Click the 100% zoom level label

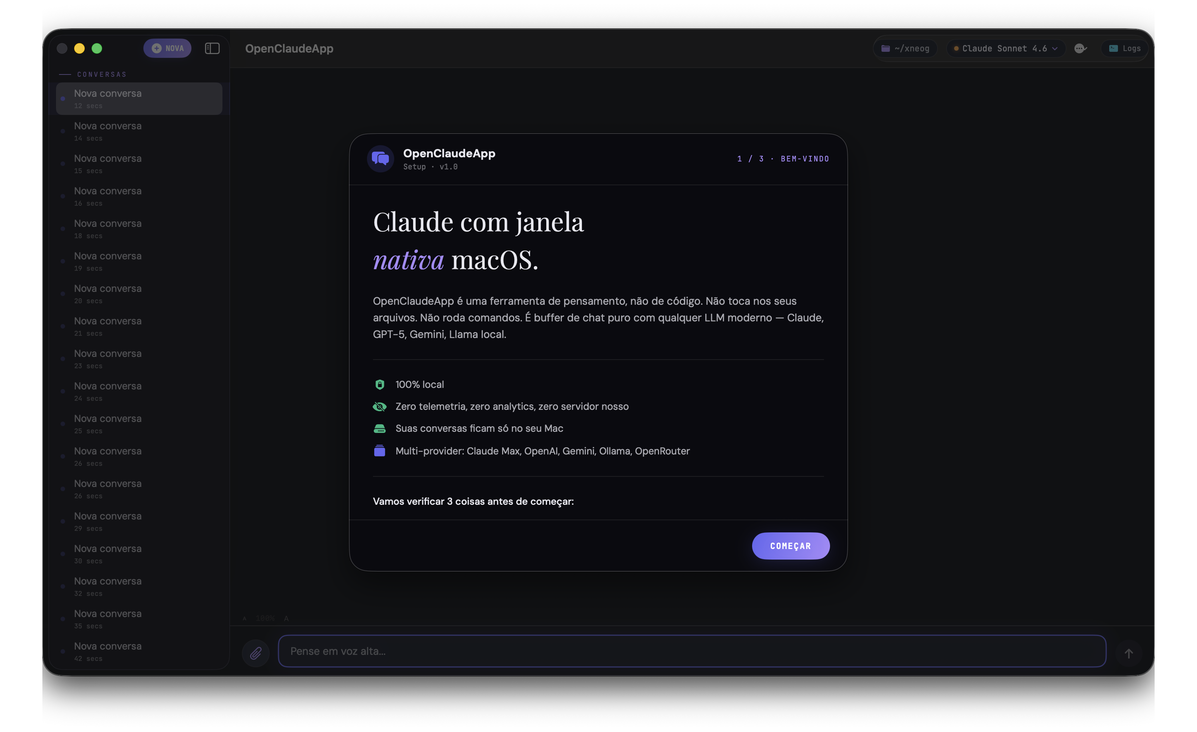[x=265, y=619]
